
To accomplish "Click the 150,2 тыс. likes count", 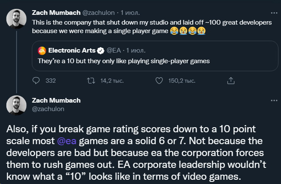I will point(181,80).
